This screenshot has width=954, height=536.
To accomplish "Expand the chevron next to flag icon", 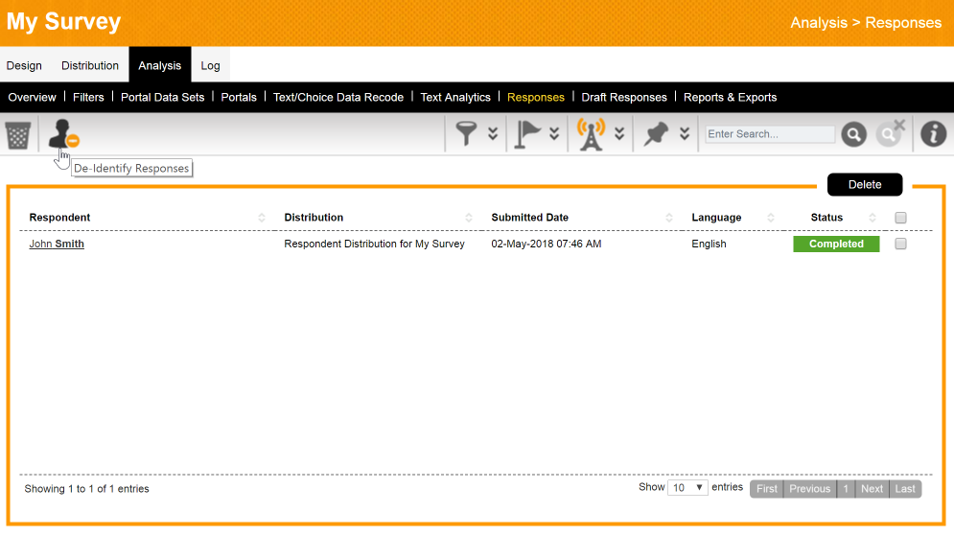I will click(554, 134).
